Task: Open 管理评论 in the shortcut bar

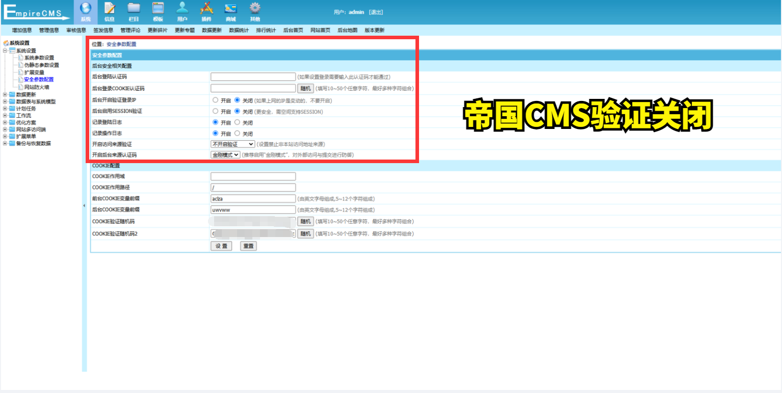Action: coord(131,30)
